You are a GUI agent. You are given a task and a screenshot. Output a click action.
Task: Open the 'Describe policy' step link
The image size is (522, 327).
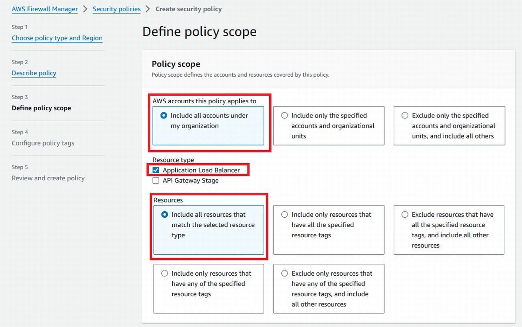click(x=34, y=73)
